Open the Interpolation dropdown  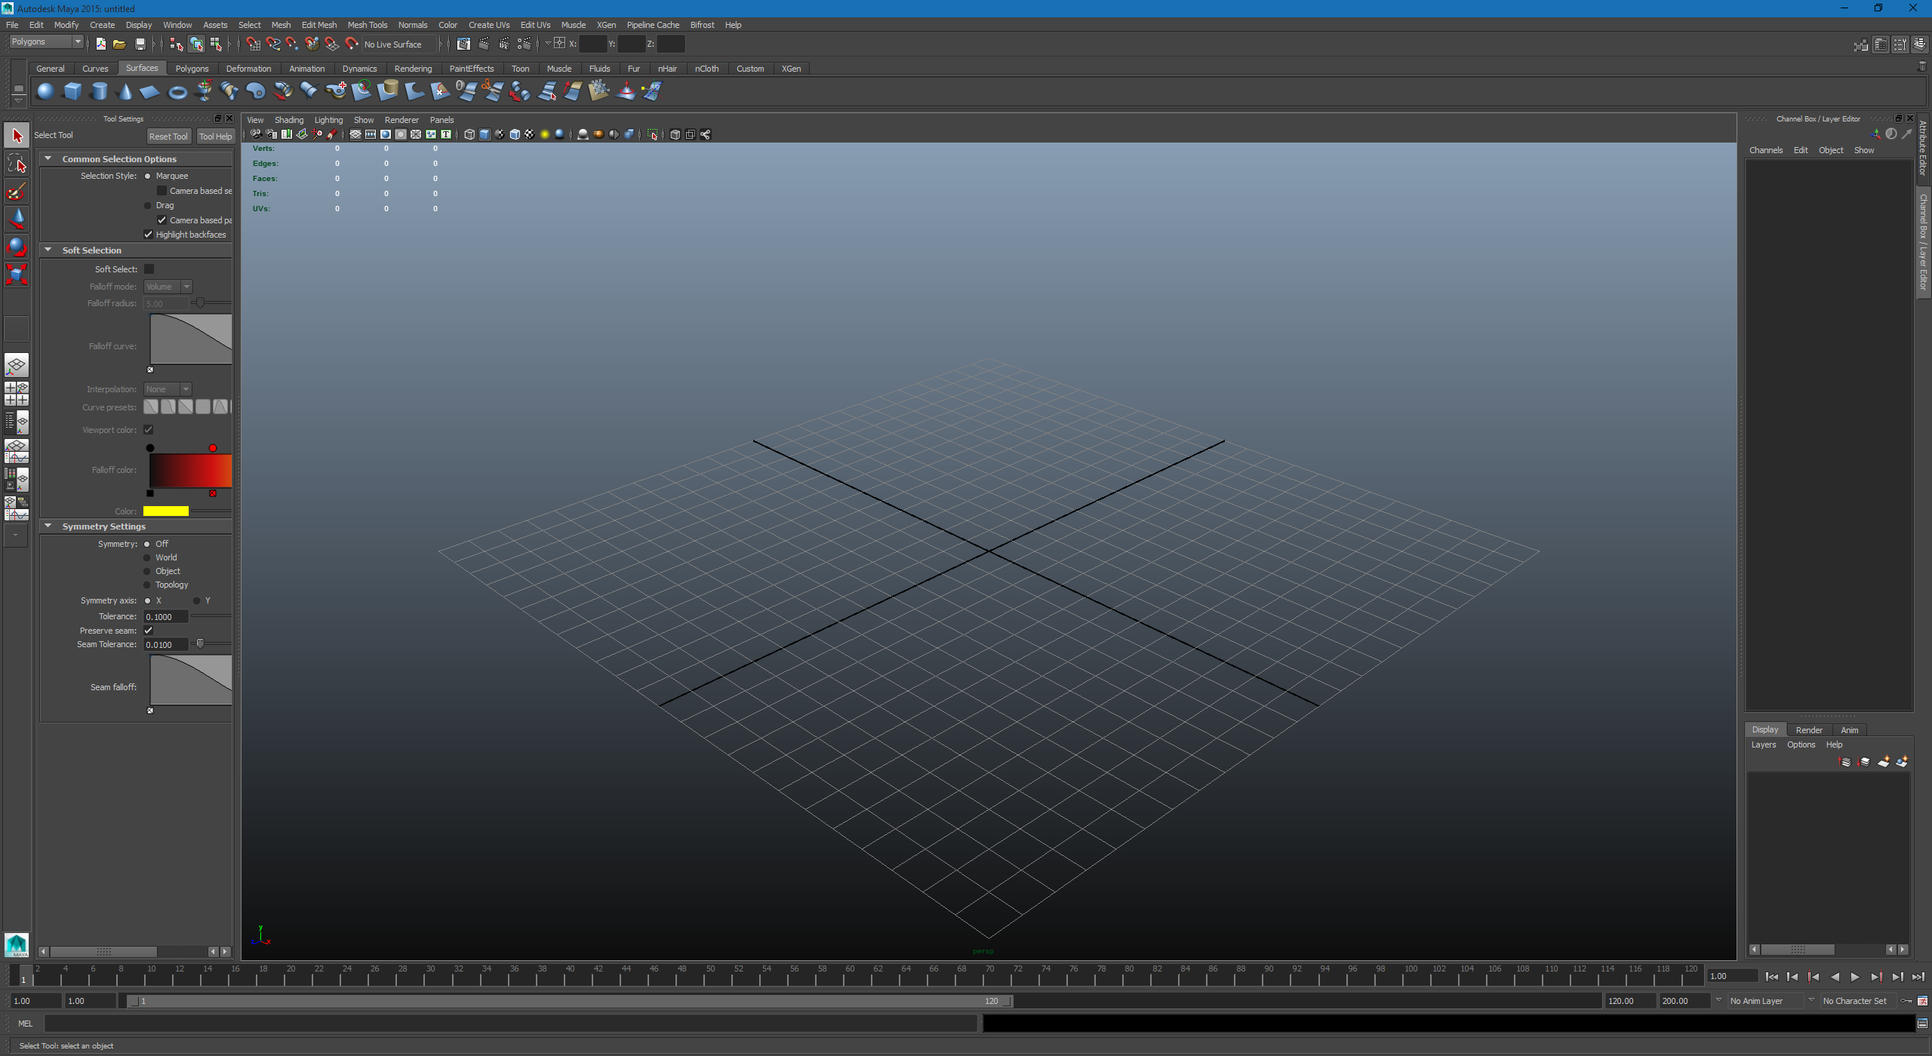(168, 389)
